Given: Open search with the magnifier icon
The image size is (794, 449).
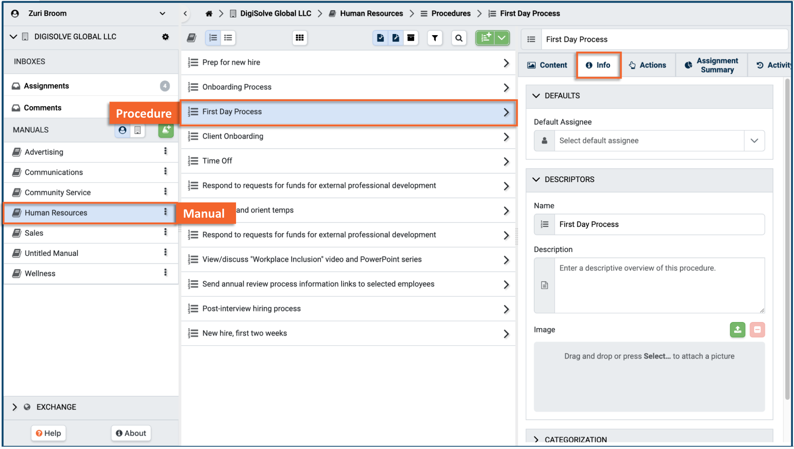Looking at the screenshot, I should click(x=459, y=38).
